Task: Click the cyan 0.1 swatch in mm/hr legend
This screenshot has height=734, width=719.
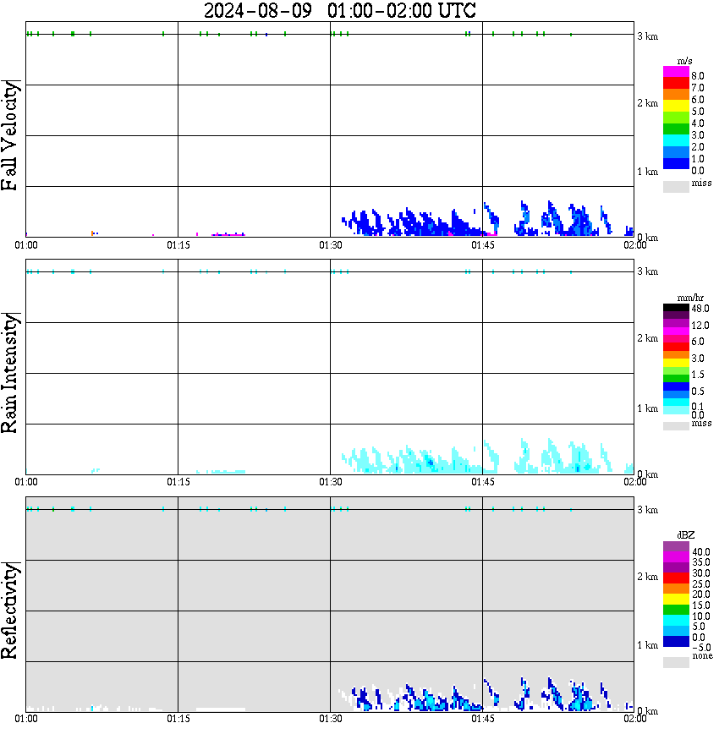Action: click(x=676, y=403)
